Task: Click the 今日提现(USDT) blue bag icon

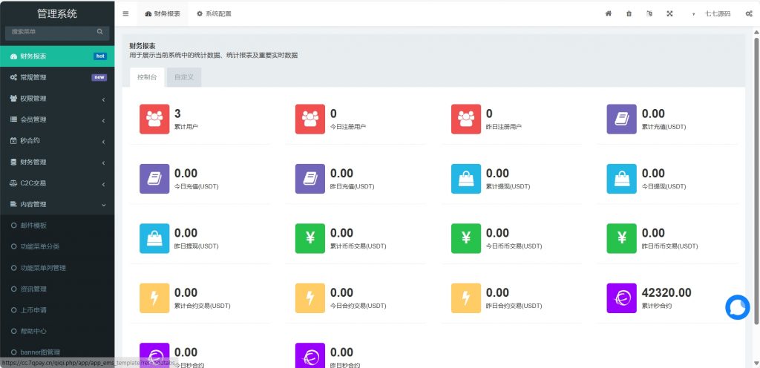Action: click(622, 179)
